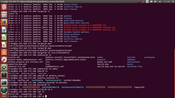Screen dimensions: 175x98
Task: Select identity.key.enc file name
Action: pyautogui.click(x=17, y=64)
